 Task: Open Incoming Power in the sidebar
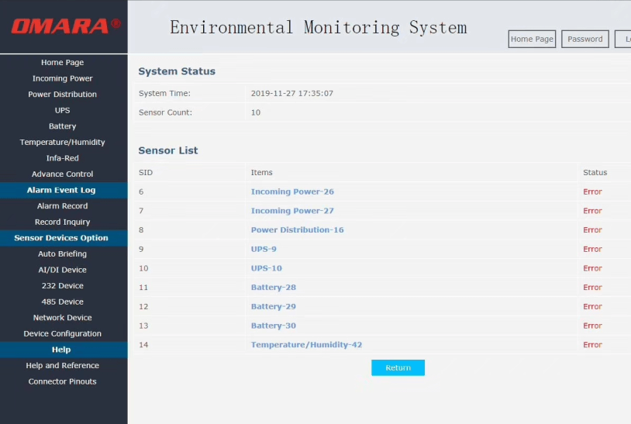63,78
